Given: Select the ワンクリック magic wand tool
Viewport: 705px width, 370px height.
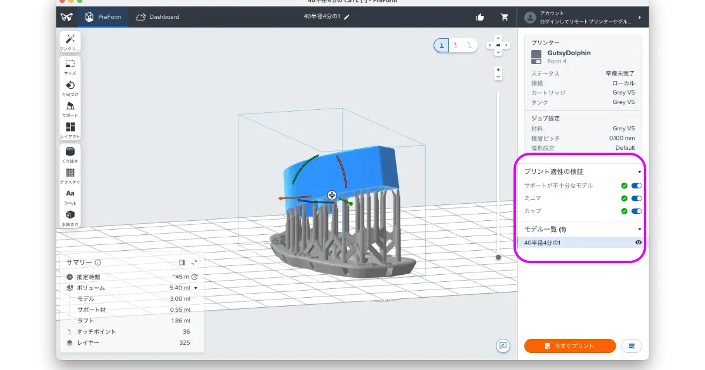Looking at the screenshot, I should point(70,42).
